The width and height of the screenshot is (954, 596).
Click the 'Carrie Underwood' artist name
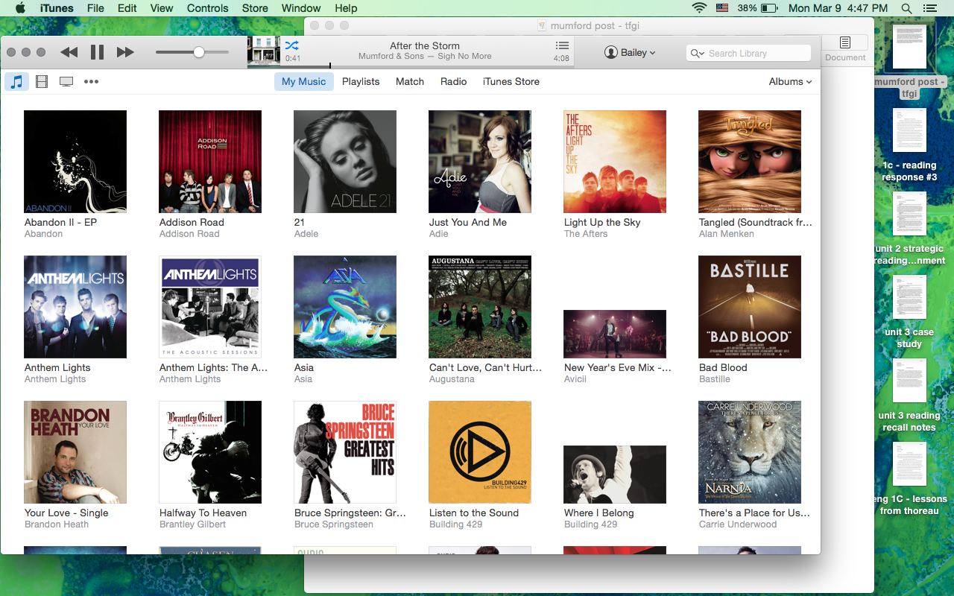pyautogui.click(x=738, y=524)
